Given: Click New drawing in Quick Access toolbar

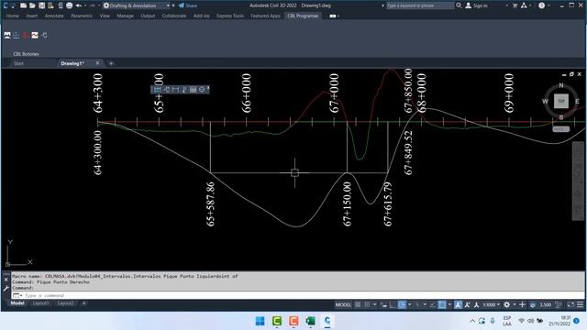Looking at the screenshot, I should 23,5.
